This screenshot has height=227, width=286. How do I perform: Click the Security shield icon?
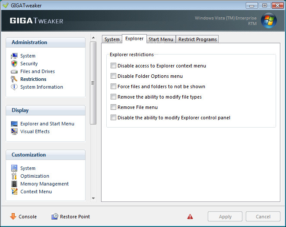point(14,64)
